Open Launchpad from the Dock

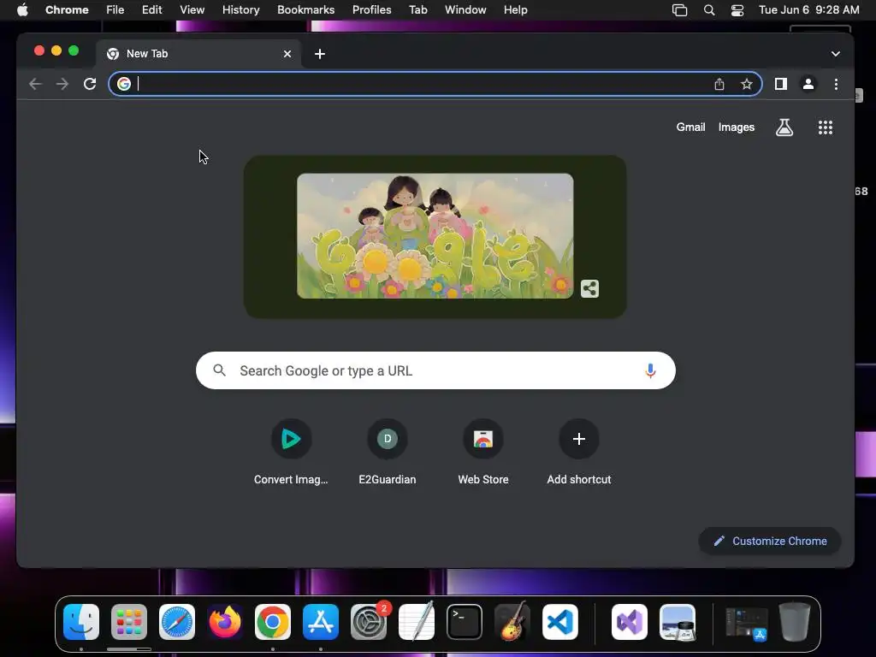(129, 622)
